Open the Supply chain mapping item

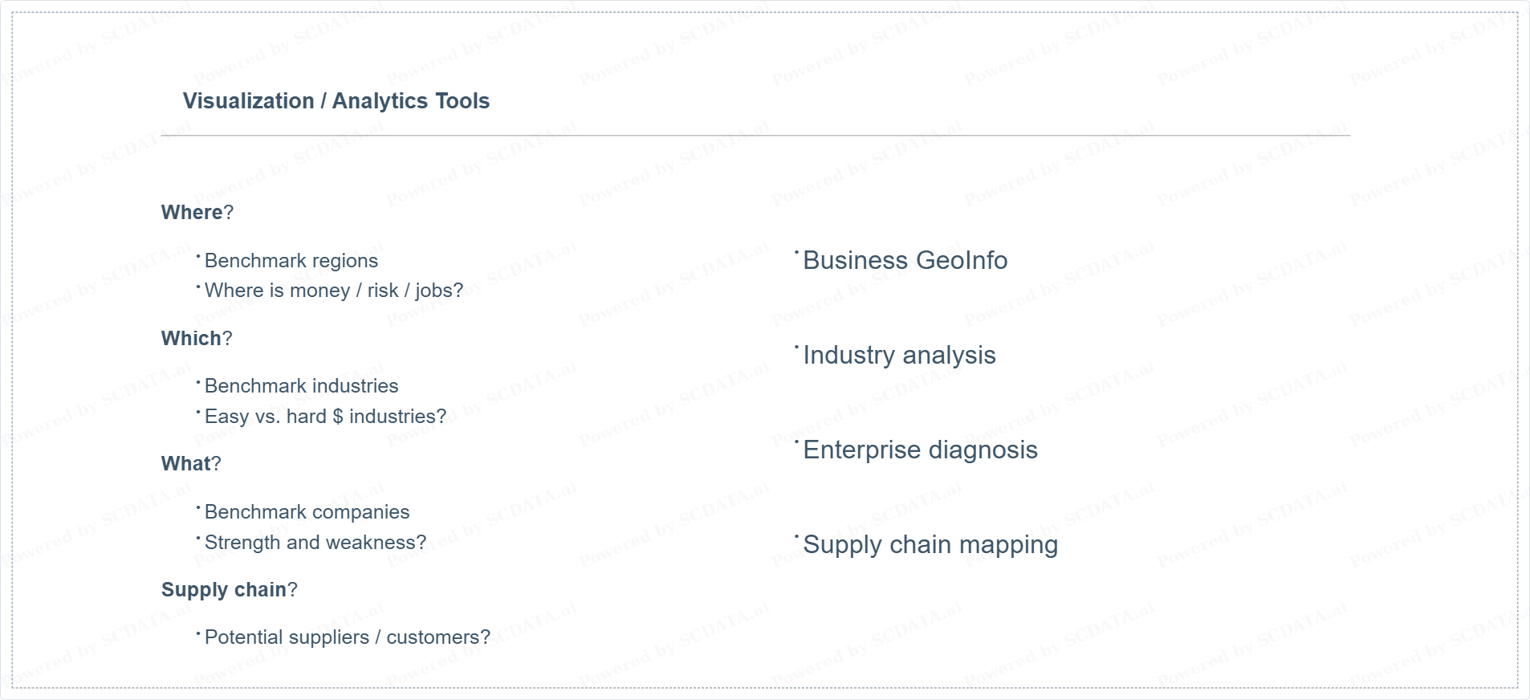click(x=930, y=545)
